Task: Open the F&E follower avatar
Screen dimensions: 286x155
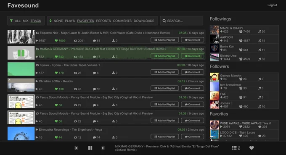Action: pyautogui.click(x=214, y=96)
